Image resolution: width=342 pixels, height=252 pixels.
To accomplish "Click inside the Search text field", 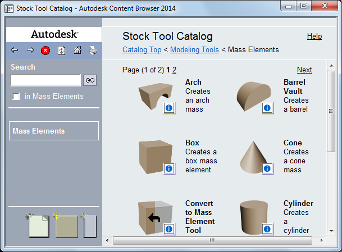I will (x=46, y=80).
